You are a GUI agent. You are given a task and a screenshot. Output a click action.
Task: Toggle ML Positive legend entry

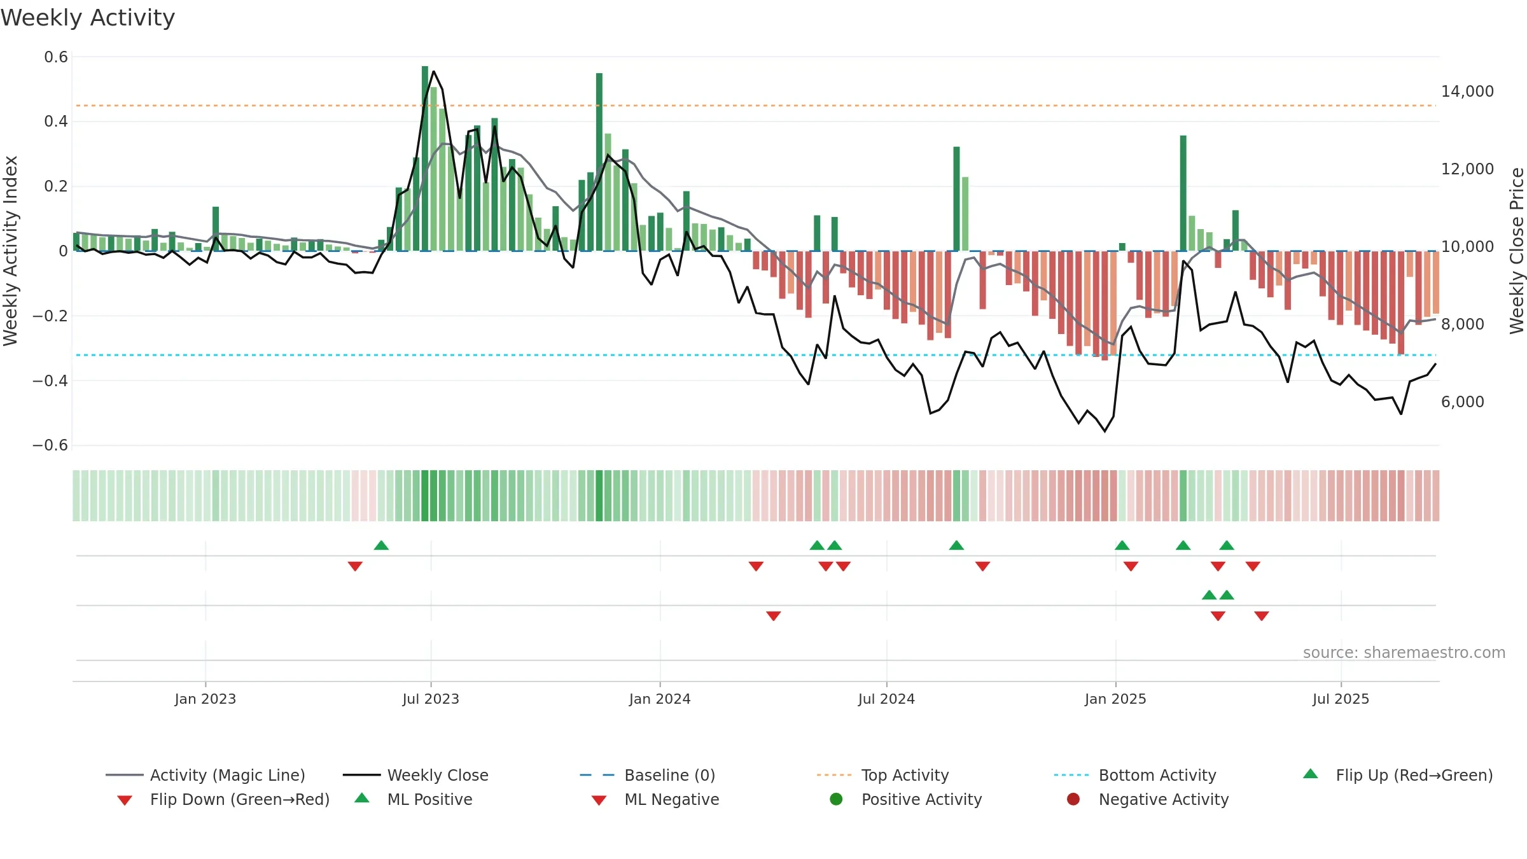point(413,799)
